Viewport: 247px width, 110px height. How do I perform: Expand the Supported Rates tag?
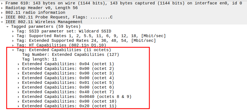[x=13, y=36]
